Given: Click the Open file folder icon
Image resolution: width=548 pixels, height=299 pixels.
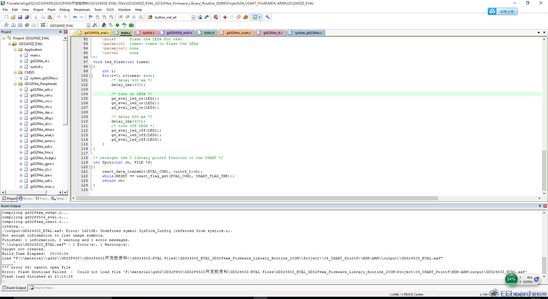Looking at the screenshot, I should (13, 17).
